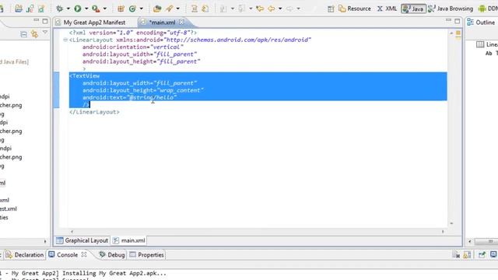
Task: Click the New Java Class icon
Action: [x=132, y=9]
